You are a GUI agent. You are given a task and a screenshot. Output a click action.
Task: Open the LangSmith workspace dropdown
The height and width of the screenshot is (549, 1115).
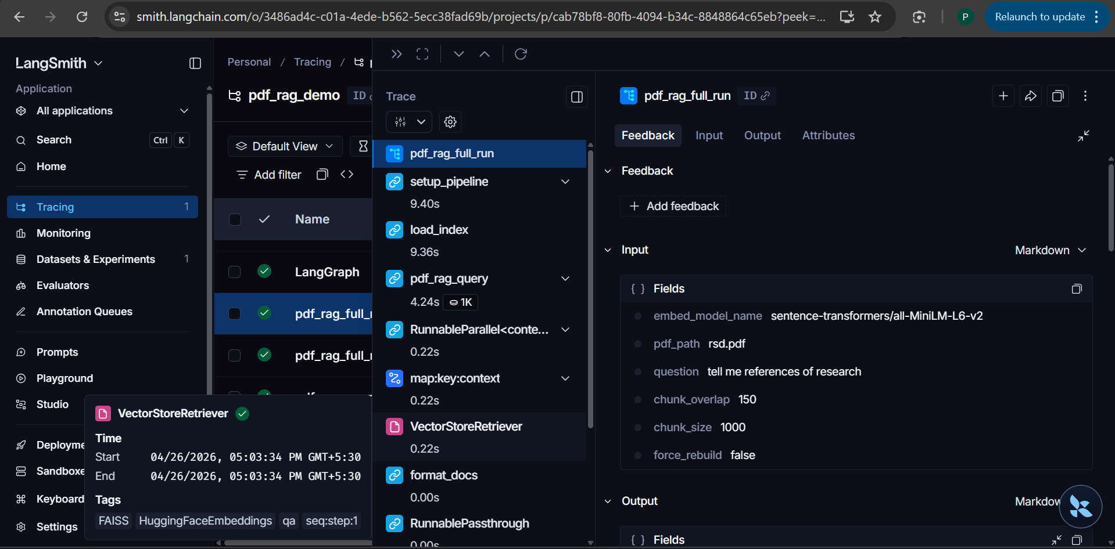(59, 63)
